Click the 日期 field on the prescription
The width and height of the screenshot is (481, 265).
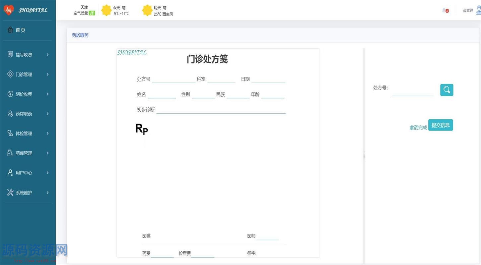point(268,79)
